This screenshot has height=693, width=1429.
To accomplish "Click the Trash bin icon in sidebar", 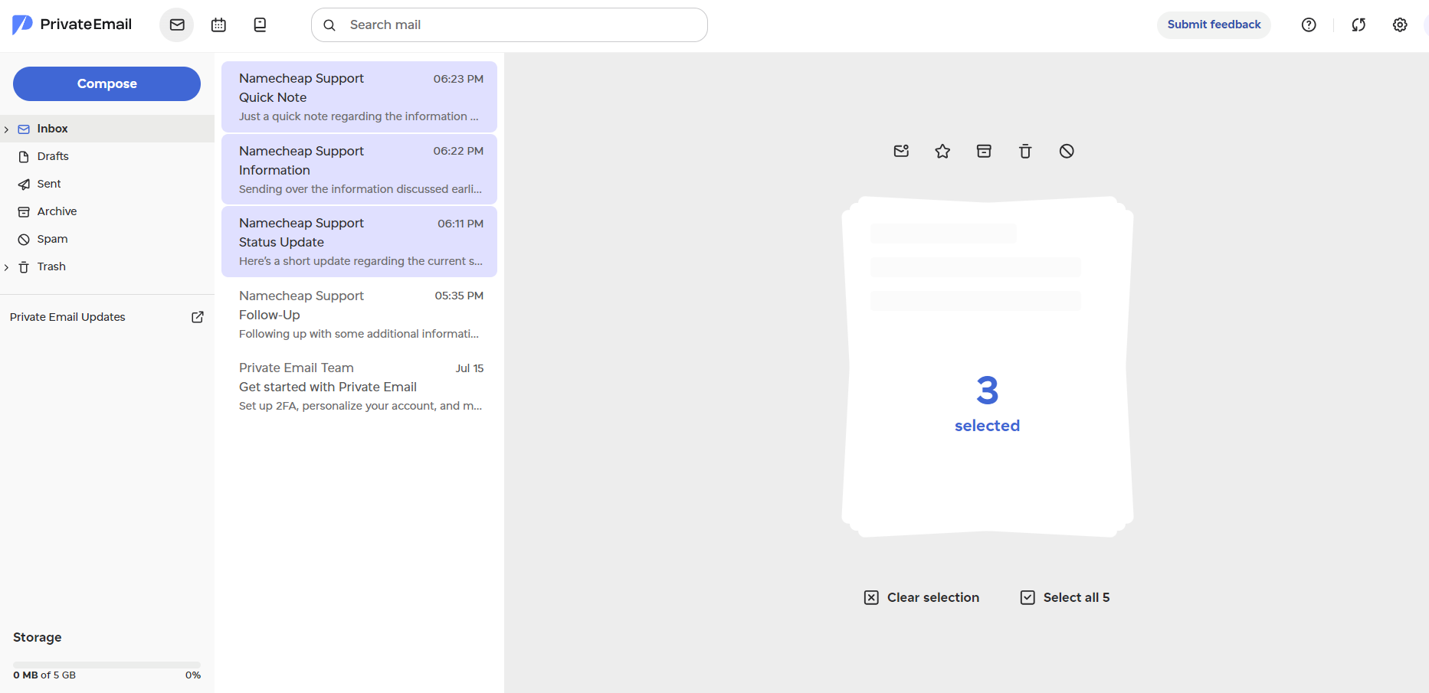I will (24, 266).
